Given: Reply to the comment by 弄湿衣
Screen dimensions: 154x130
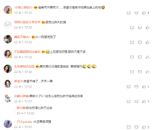Looking at the screenshot, I should (x=136, y=87).
